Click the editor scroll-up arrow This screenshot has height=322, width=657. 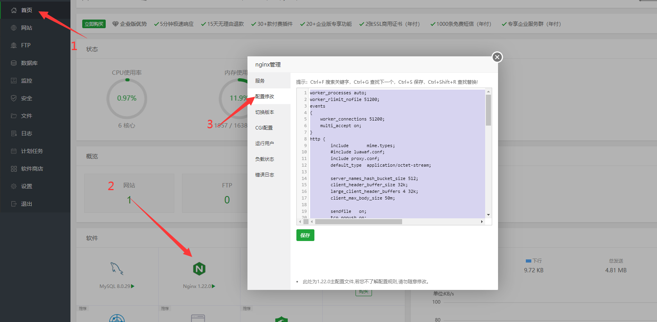pos(488,92)
